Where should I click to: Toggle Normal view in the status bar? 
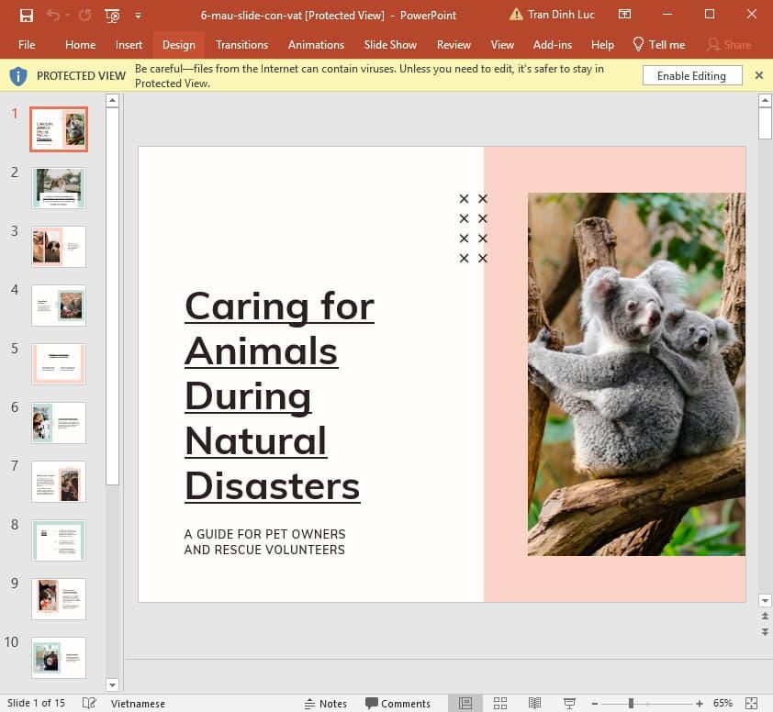coord(465,703)
